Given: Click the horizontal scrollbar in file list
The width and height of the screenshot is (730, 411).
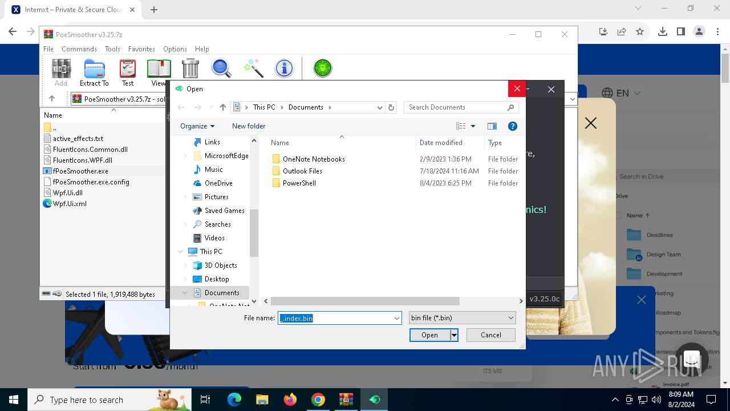Looking at the screenshot, I should [x=365, y=301].
